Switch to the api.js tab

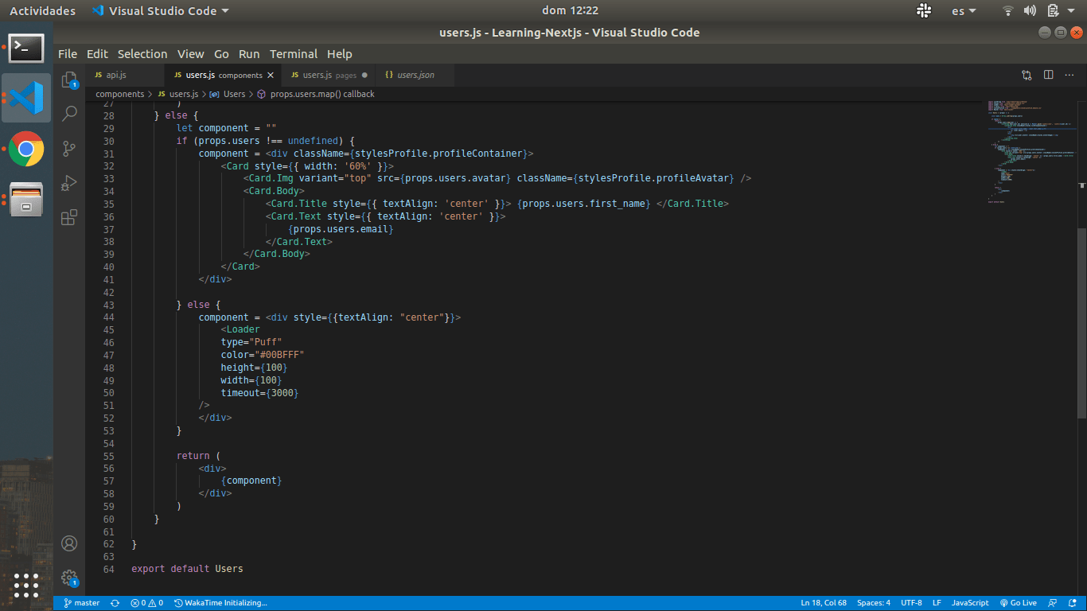[x=116, y=75]
